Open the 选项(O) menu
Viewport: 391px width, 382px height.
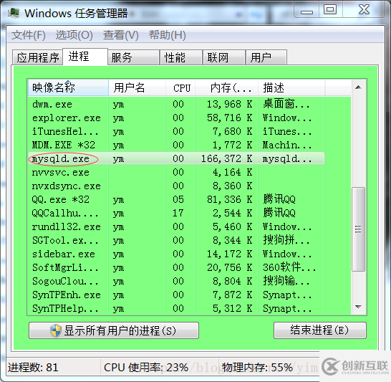point(74,35)
